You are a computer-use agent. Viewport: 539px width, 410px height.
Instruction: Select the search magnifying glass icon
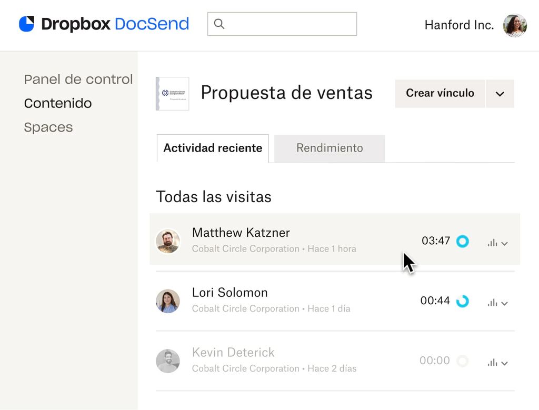click(x=219, y=24)
